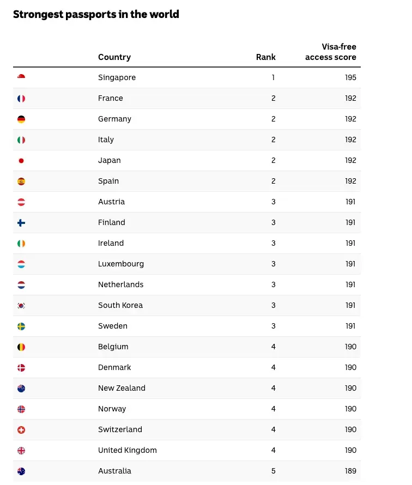412x485 pixels.
Task: Click the Country column header
Action: [x=114, y=57]
